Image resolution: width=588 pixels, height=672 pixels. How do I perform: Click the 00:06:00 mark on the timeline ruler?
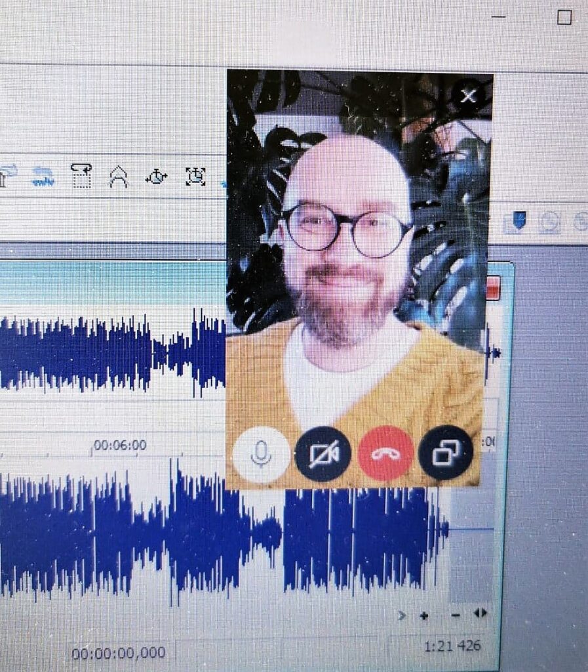(119, 446)
